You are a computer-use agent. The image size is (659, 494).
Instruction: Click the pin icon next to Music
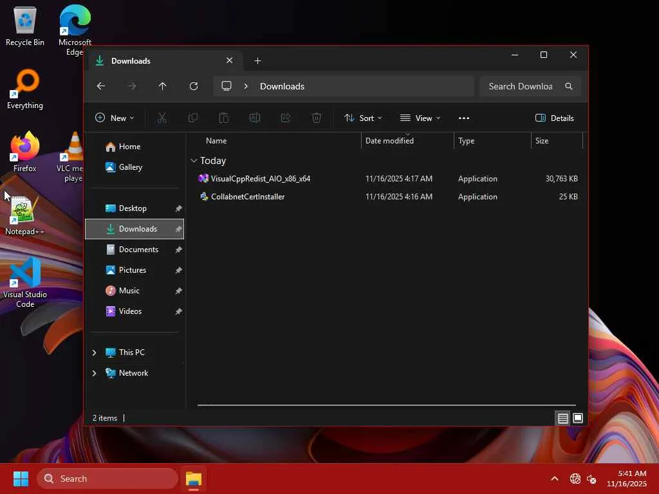point(179,291)
